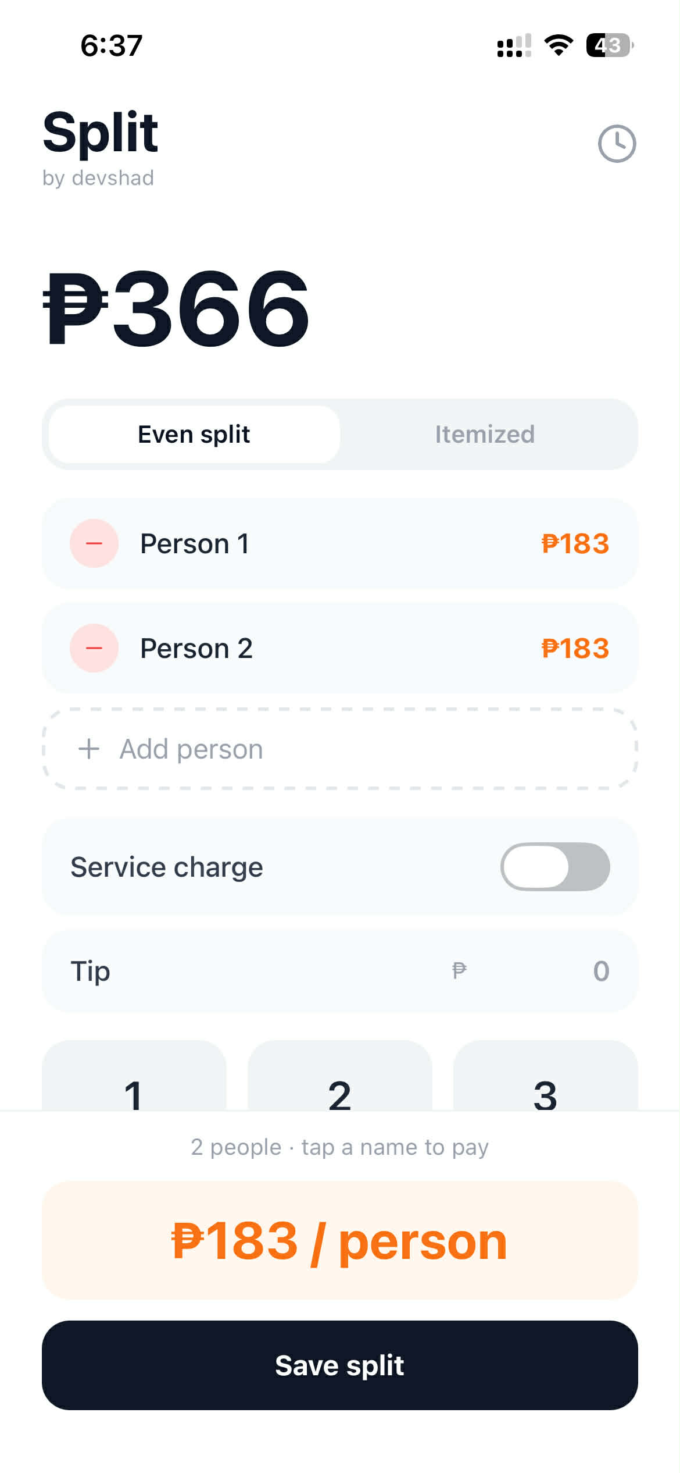Tap Person 2 name to pay
The image size is (680, 1473).
[x=196, y=648]
